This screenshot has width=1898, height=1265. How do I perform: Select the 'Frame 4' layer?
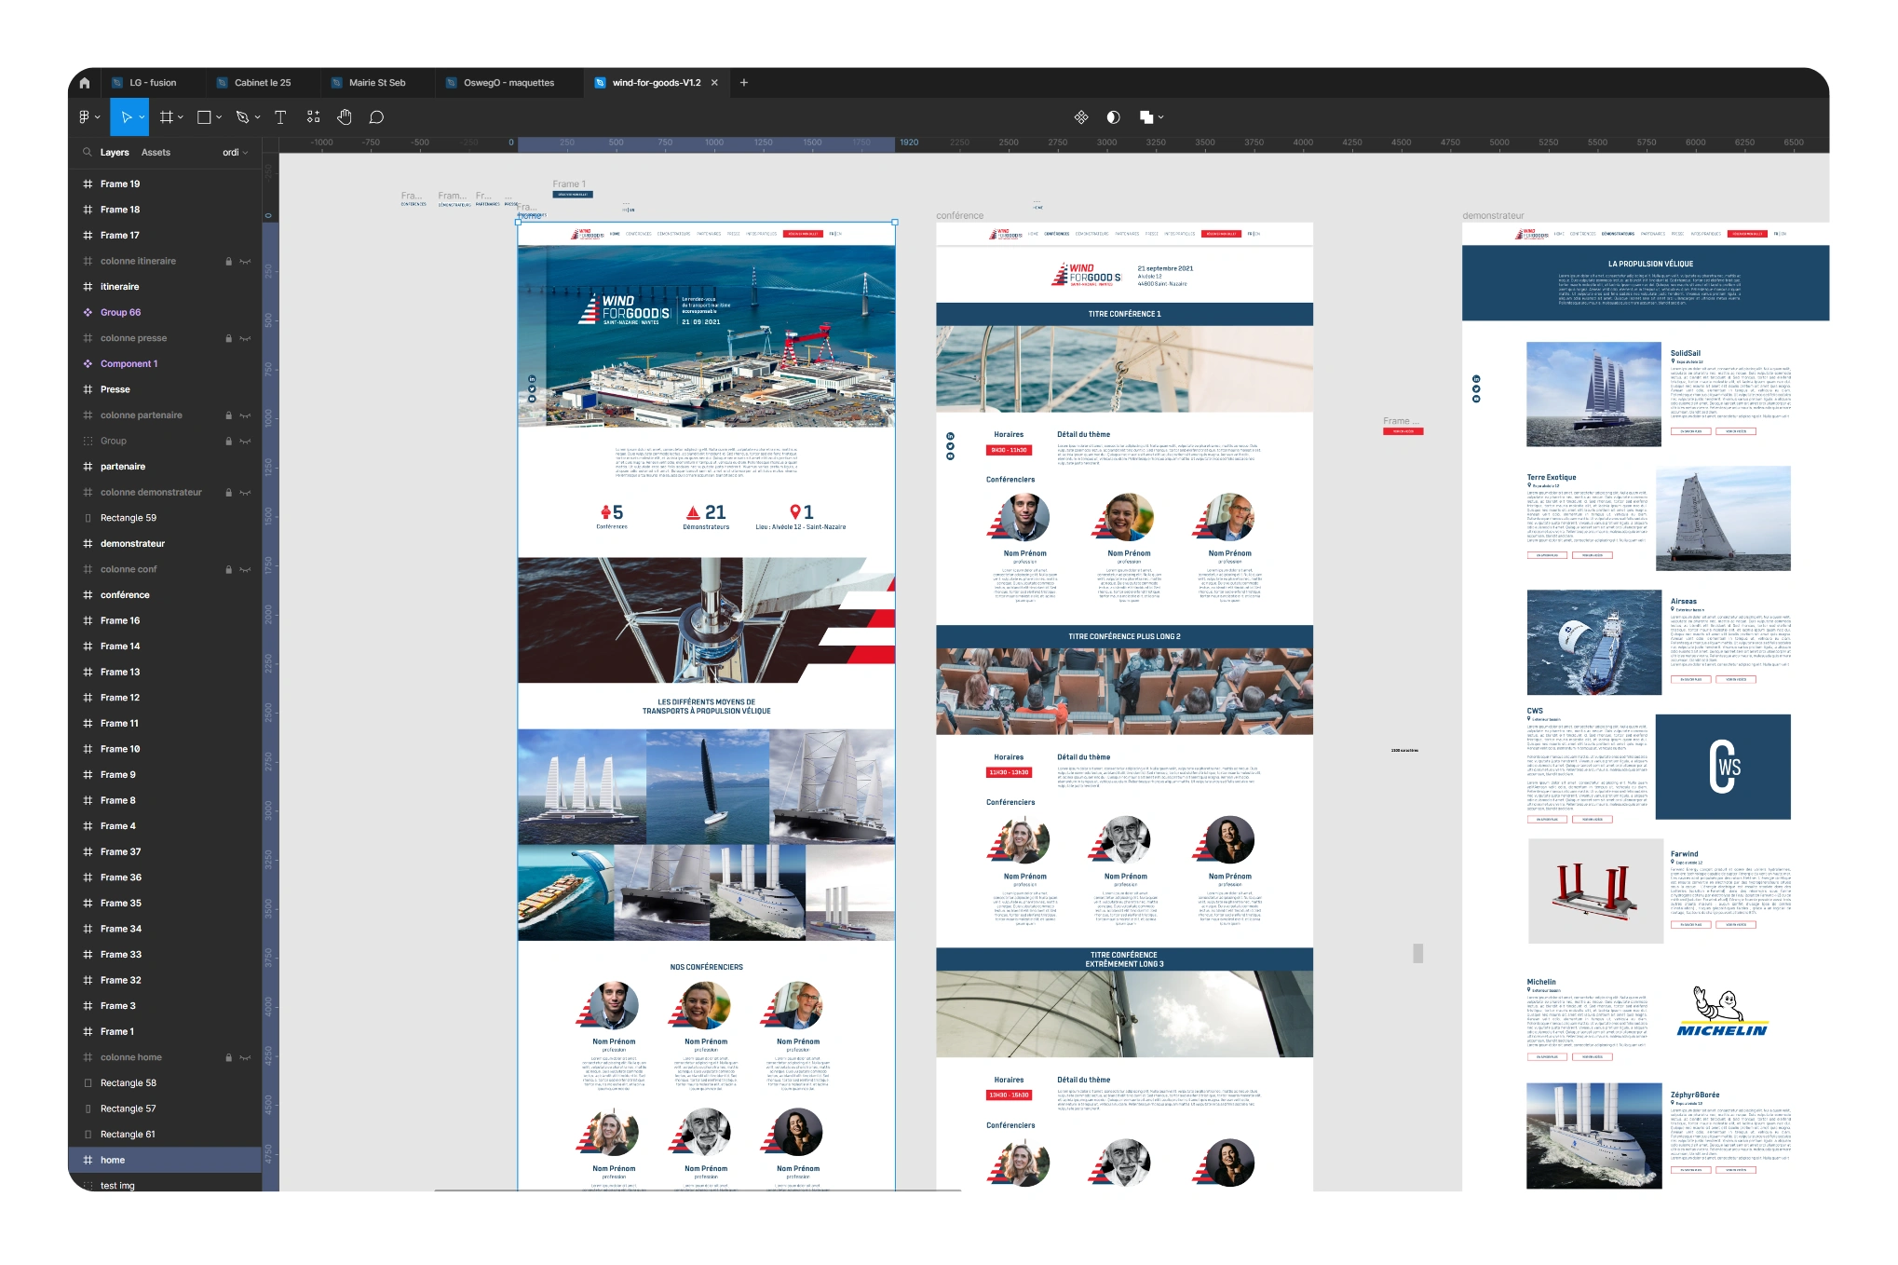click(165, 826)
